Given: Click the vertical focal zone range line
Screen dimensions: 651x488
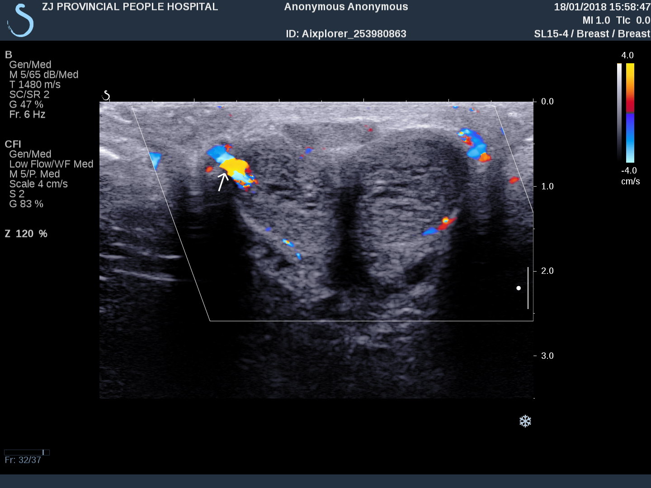Looking at the screenshot, I should 528,288.
